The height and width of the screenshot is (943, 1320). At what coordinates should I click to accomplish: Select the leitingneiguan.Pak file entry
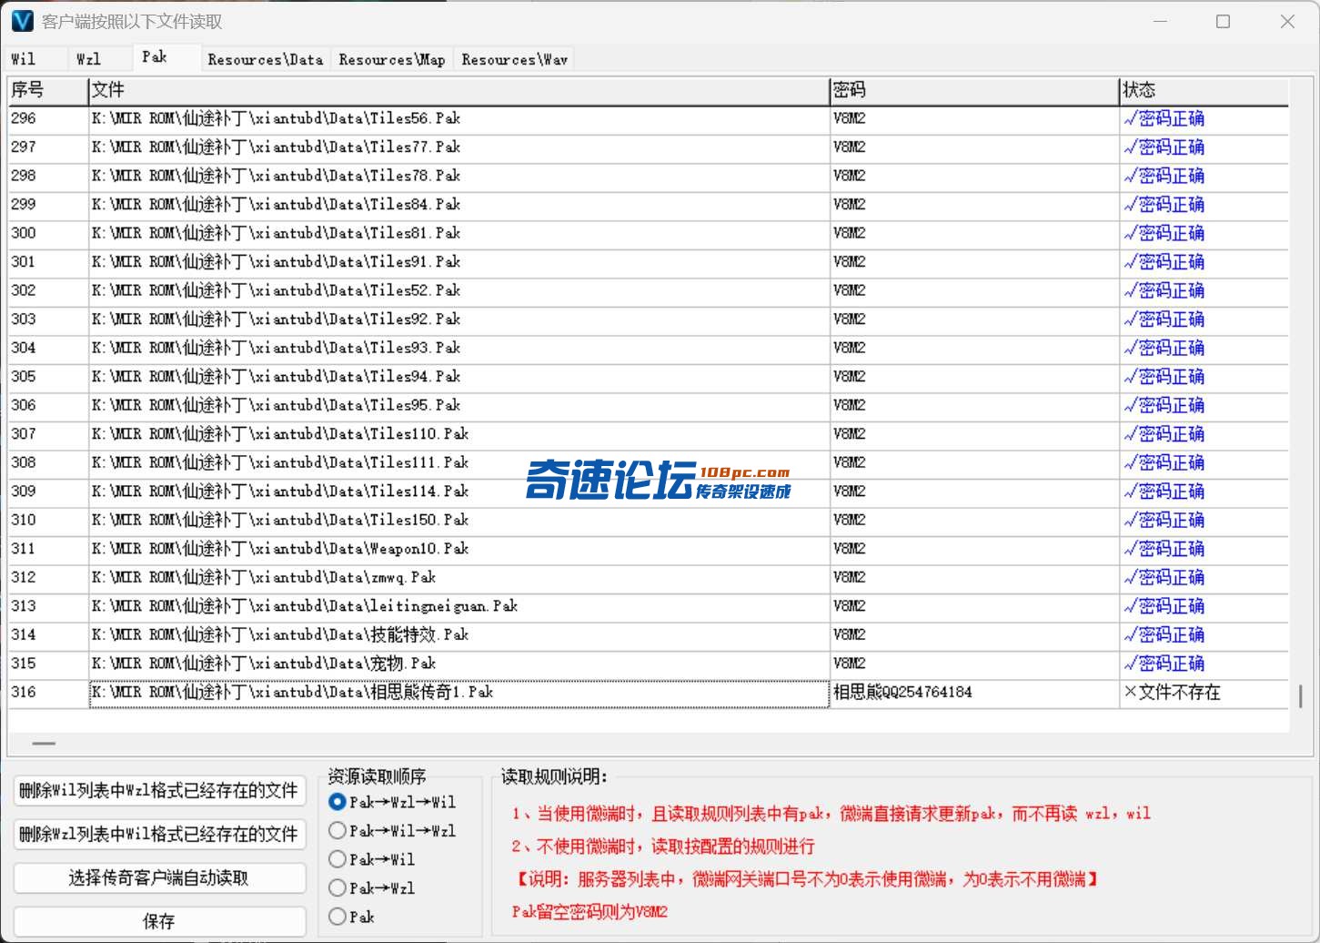pos(458,606)
